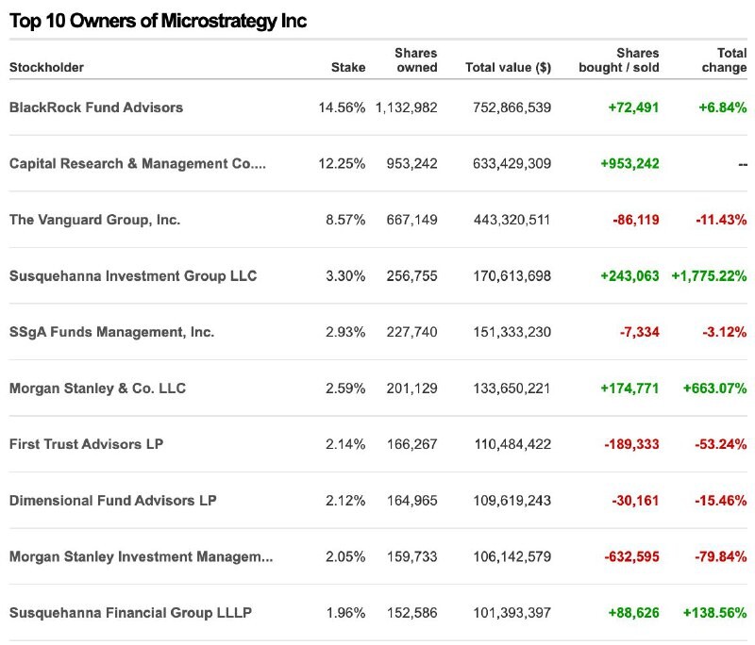This screenshot has width=755, height=645.
Task: Click the red -189,333 shares sold figure
Action: tap(631, 444)
